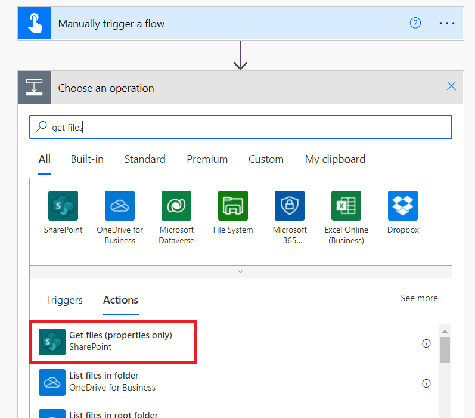Click the Manually trigger a flow title
475x418 pixels.
click(x=111, y=24)
